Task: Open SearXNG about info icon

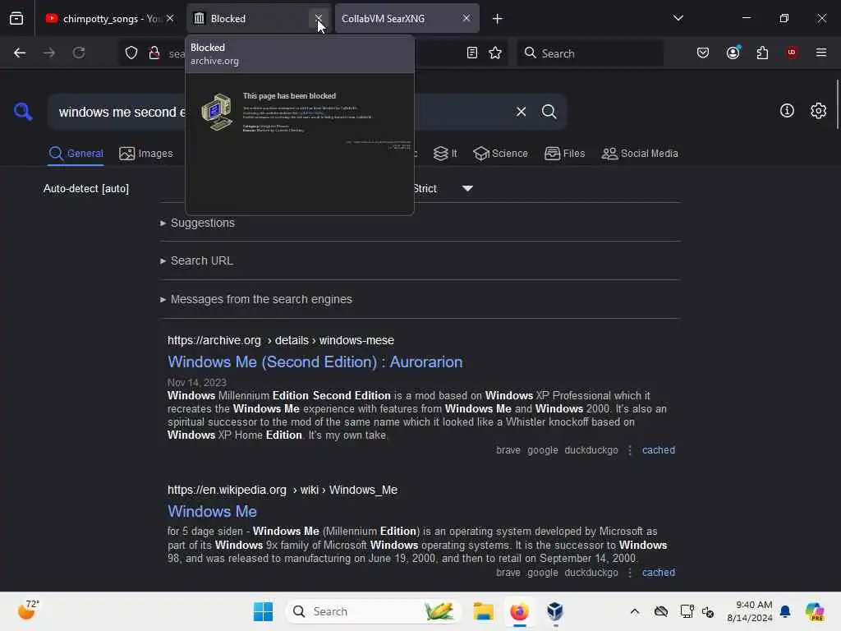Action: pos(787,111)
